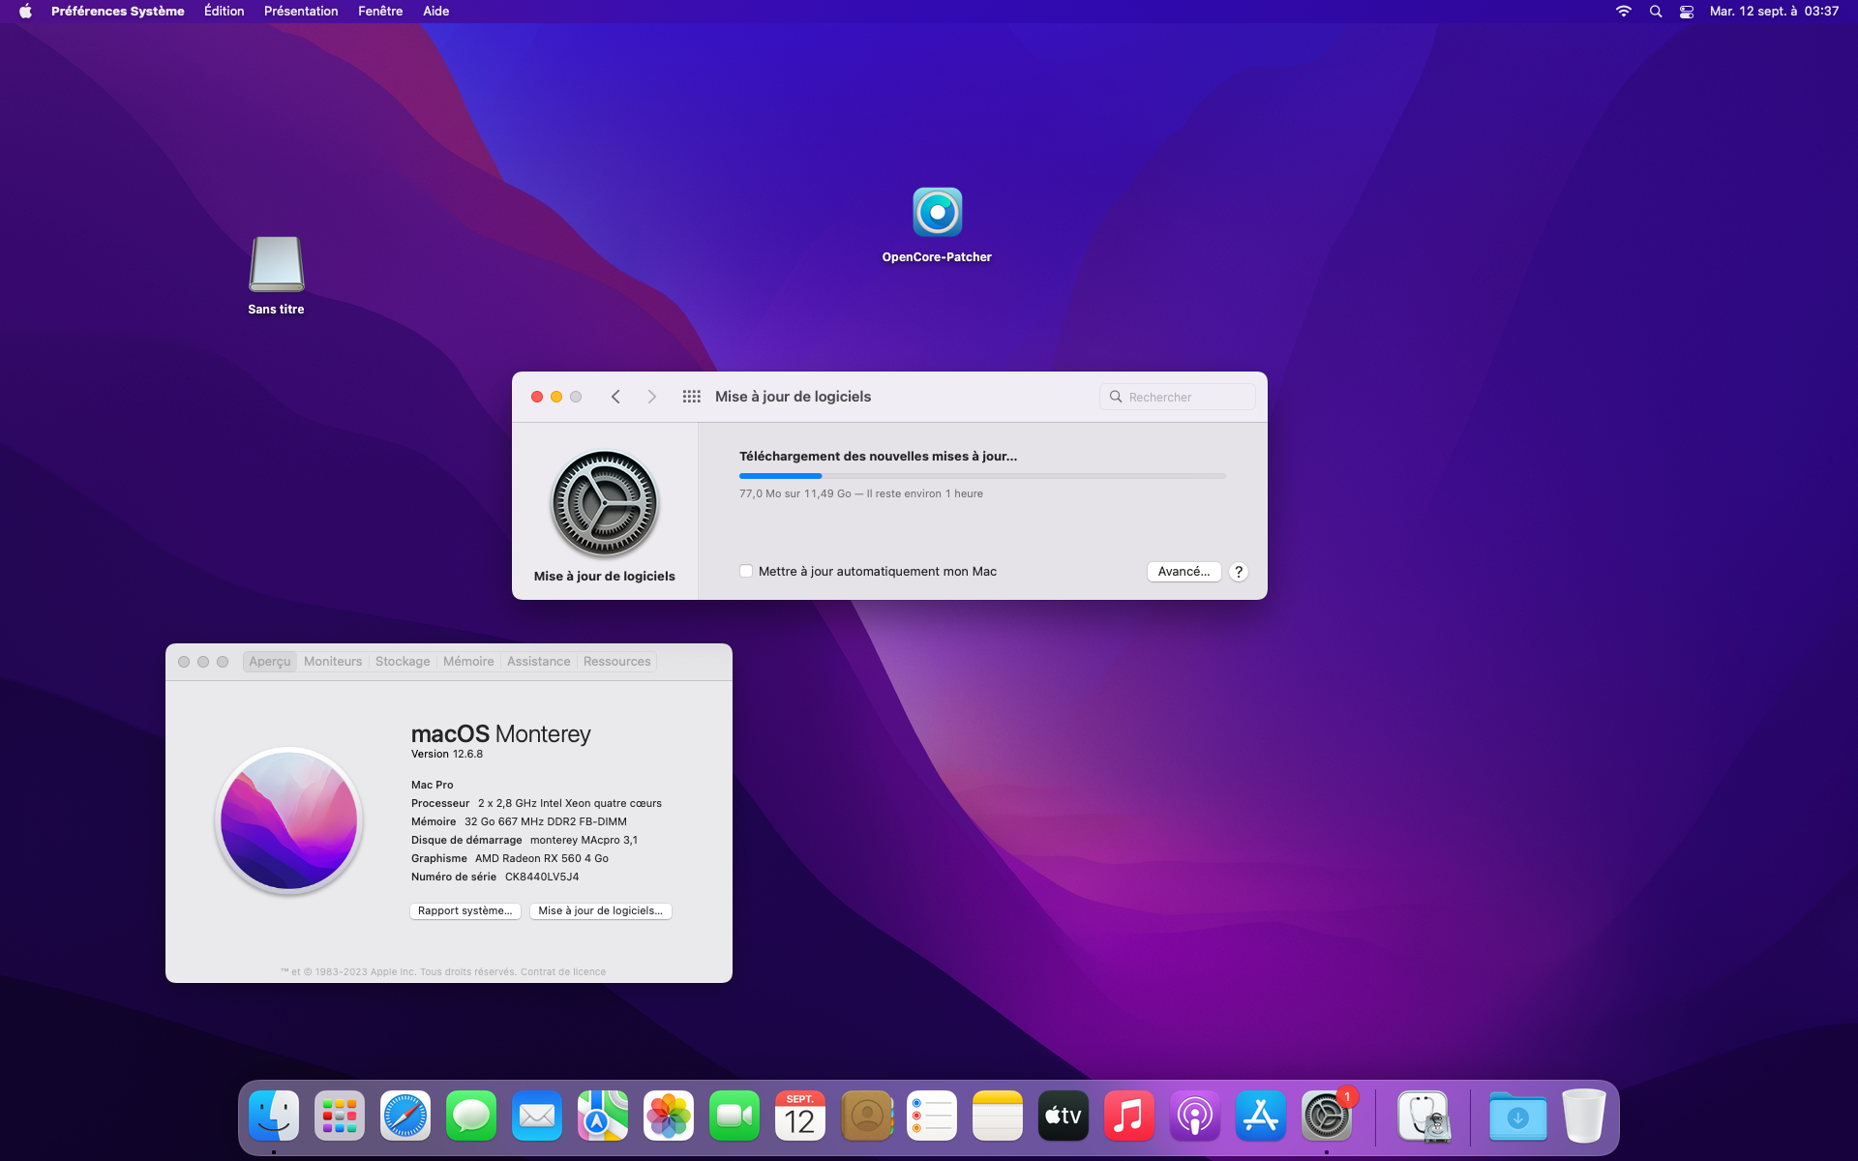Viewport: 1858px width, 1161px height.
Task: Open help question mark button
Action: (x=1239, y=572)
